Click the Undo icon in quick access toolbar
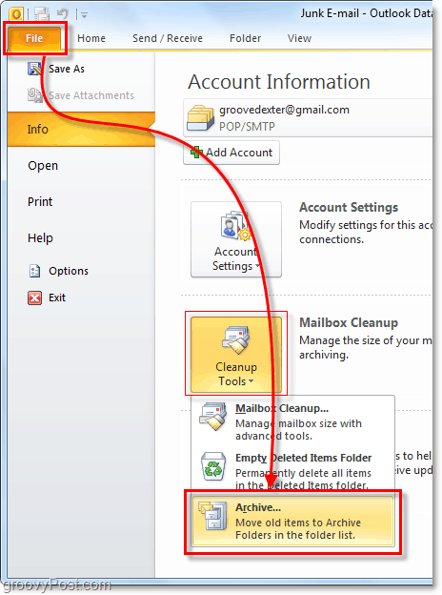This screenshot has width=442, height=595. pyautogui.click(x=63, y=14)
